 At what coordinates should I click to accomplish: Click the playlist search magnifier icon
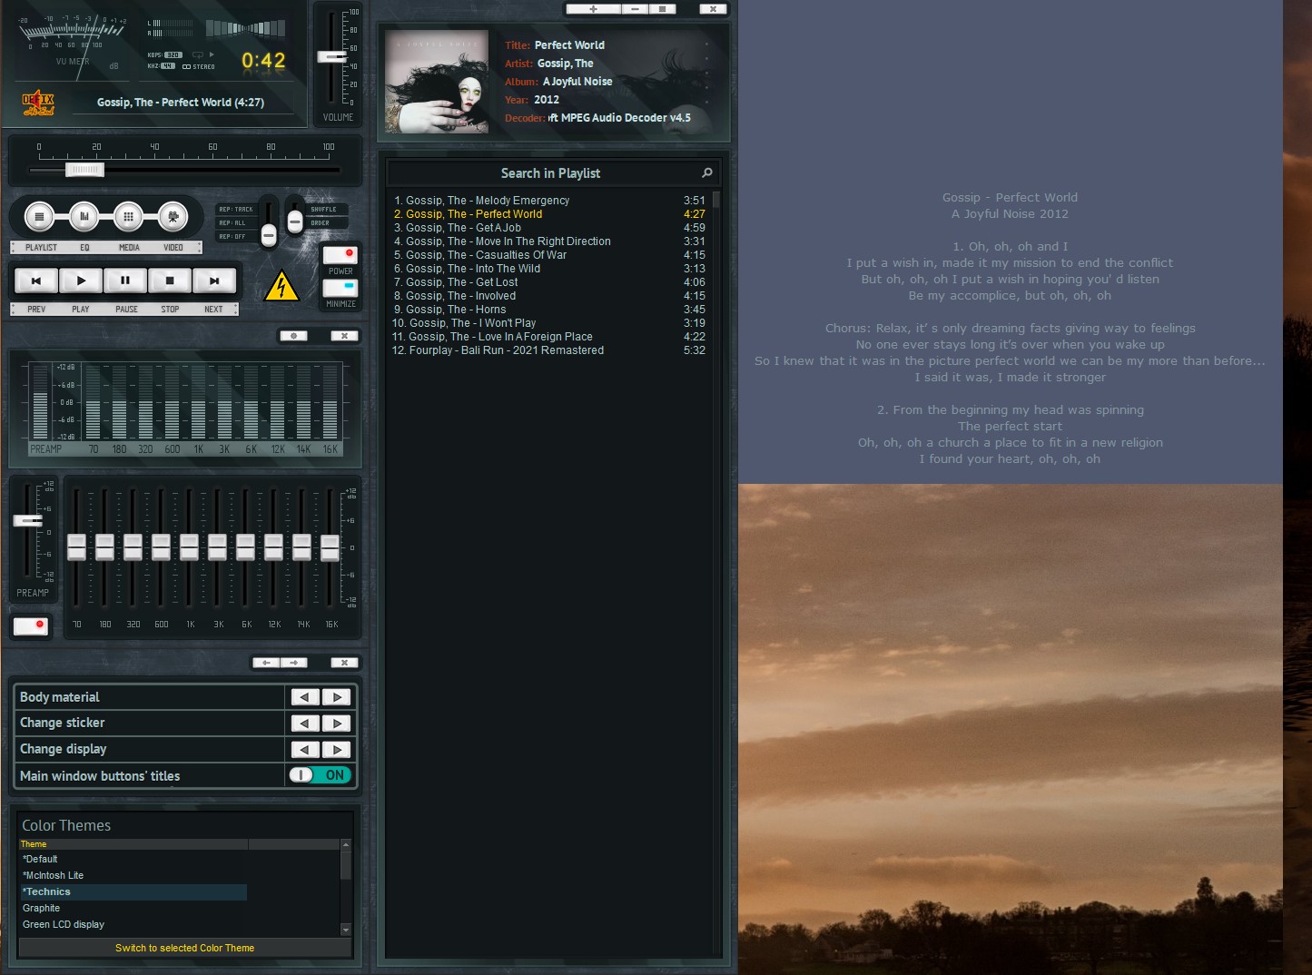pyautogui.click(x=707, y=172)
